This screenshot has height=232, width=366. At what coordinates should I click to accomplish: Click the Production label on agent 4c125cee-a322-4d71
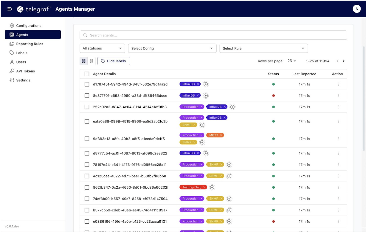pos(190,176)
